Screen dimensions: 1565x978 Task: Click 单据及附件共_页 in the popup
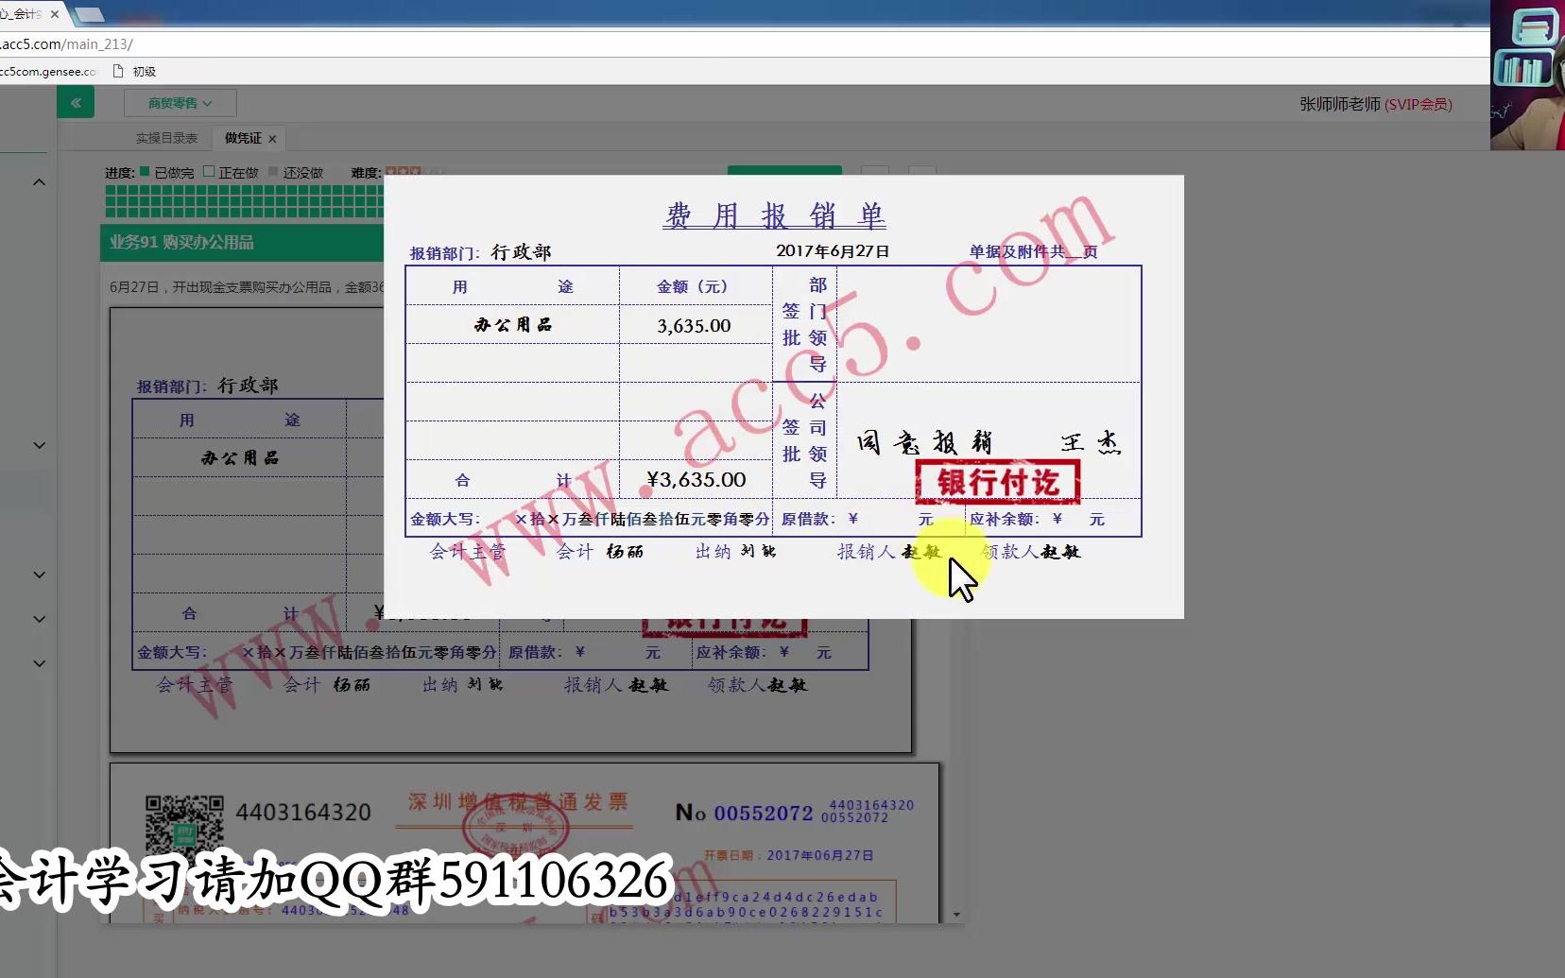[1033, 251]
